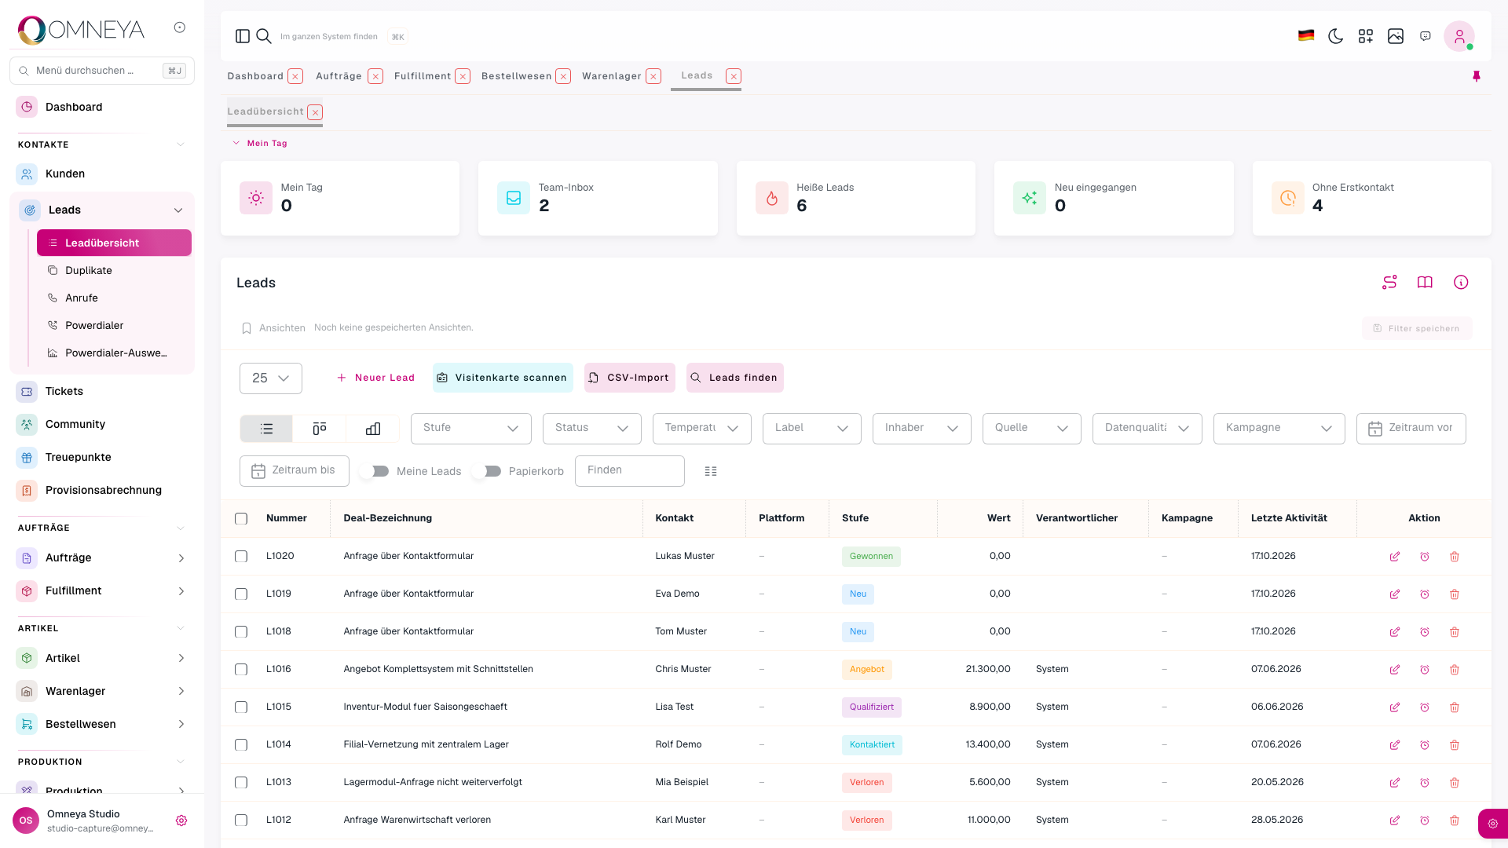This screenshot has width=1508, height=848.
Task: Click the Neuer Lead button
Action: click(375, 378)
